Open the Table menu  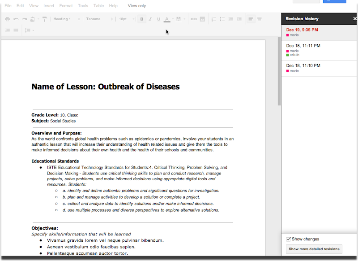tap(98, 6)
